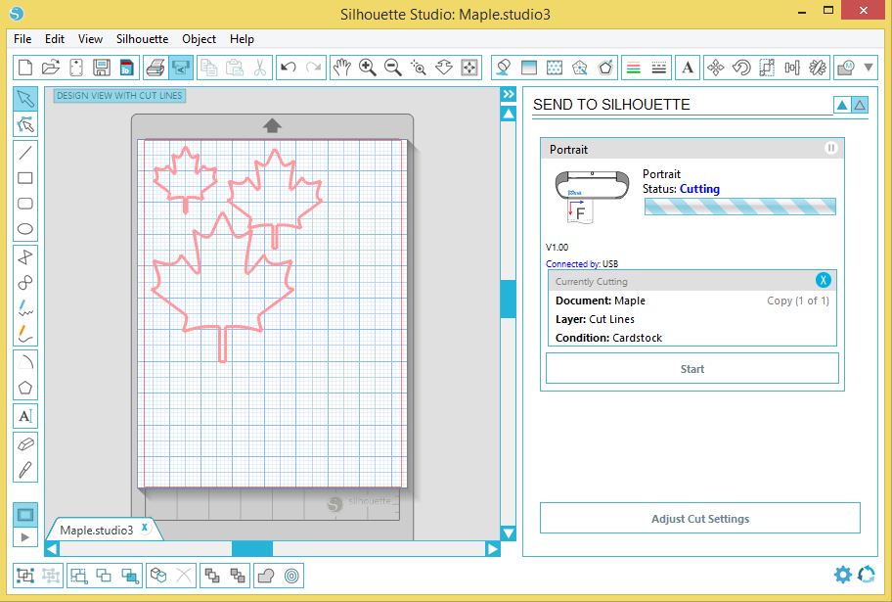Select the Pan hand tool

pyautogui.click(x=342, y=68)
